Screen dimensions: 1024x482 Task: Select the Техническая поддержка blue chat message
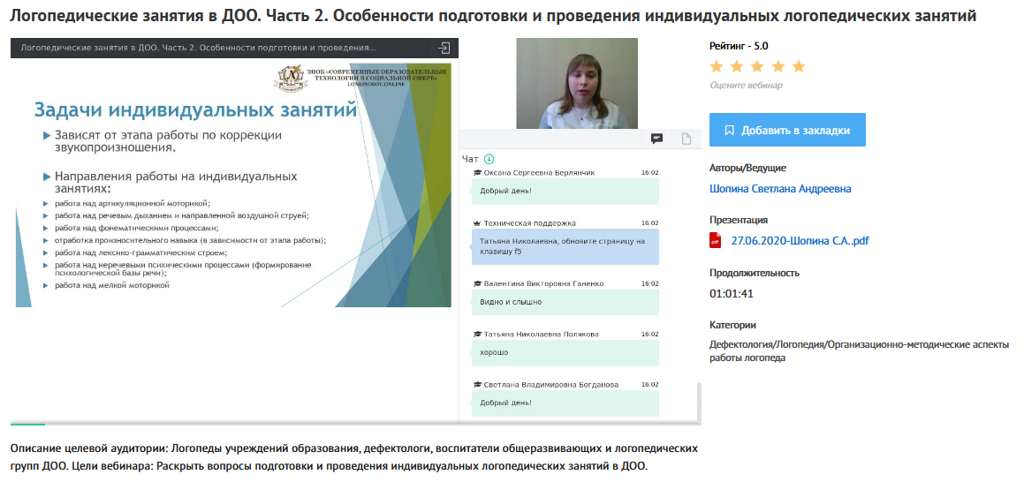coord(565,246)
